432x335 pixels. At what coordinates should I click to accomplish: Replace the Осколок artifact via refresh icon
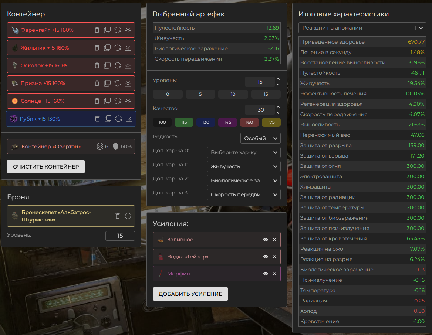coord(118,65)
